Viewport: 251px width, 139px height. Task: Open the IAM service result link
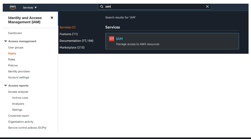pyautogui.click(x=119, y=39)
